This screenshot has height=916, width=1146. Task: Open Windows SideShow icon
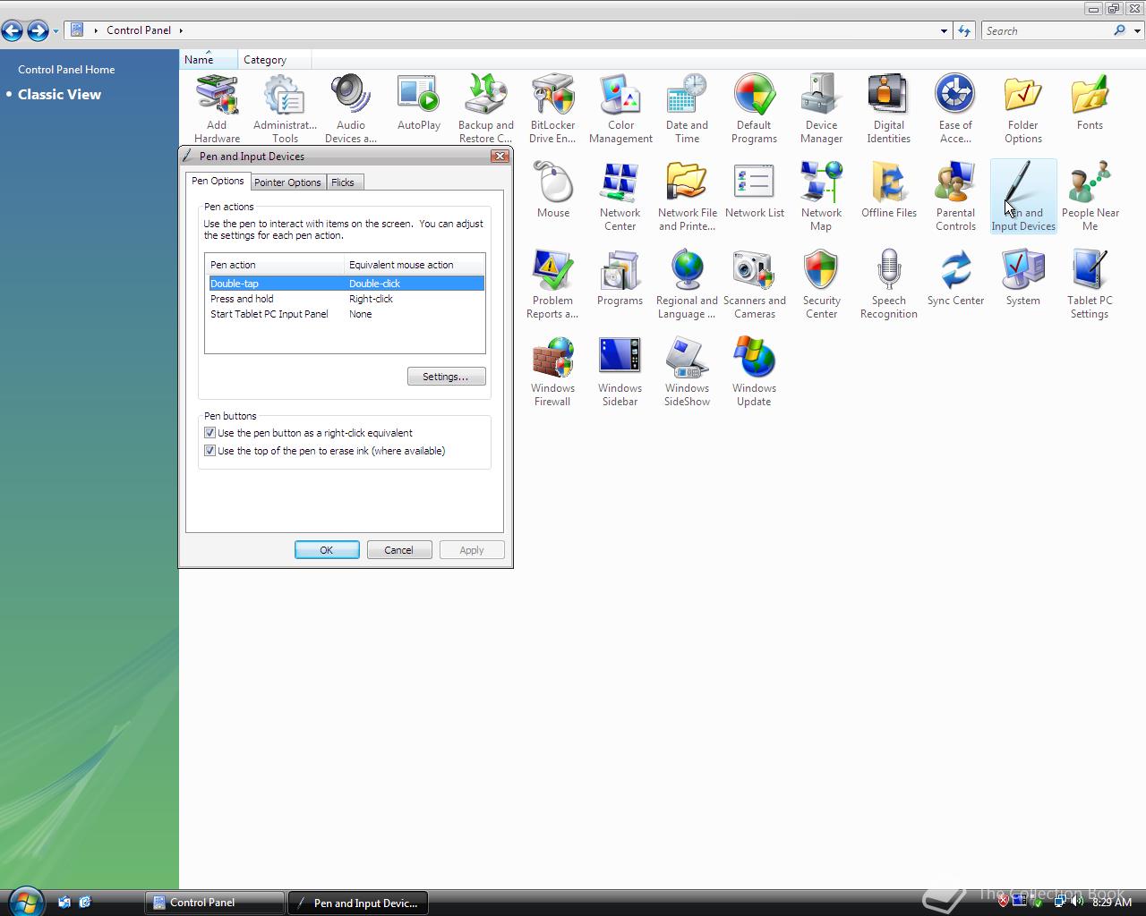(x=687, y=372)
